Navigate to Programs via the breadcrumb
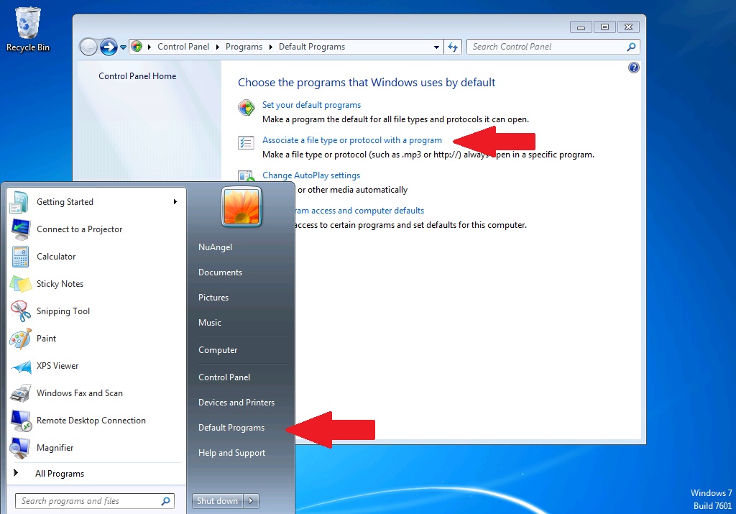736x514 pixels. 244,46
